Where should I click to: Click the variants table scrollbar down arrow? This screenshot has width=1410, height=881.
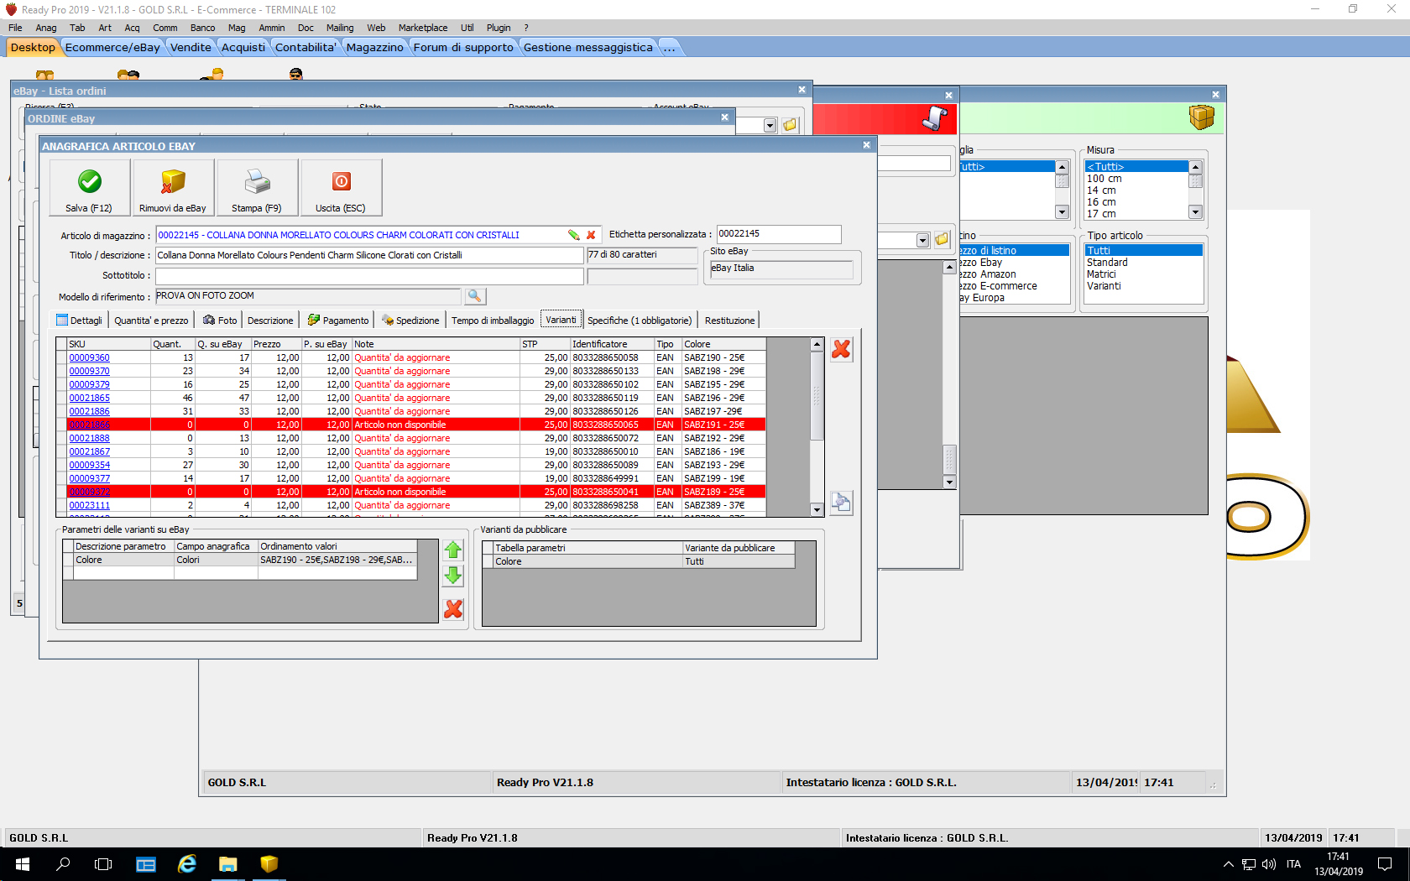(x=817, y=510)
